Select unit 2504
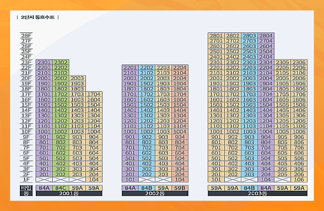The width and height of the screenshot is (324, 211). coord(266,52)
